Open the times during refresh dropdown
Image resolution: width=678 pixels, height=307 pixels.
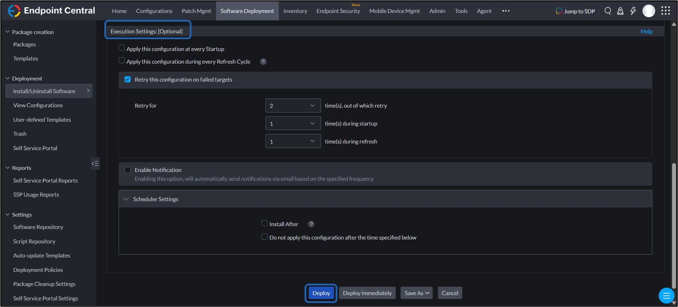tap(293, 141)
